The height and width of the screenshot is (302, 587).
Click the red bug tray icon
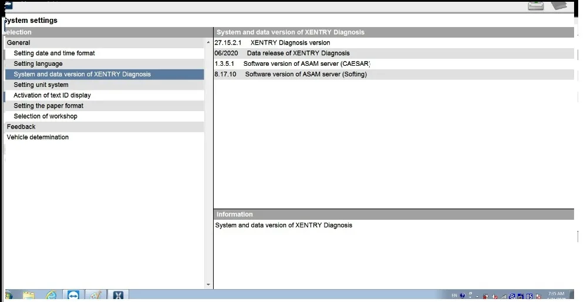pos(485,296)
